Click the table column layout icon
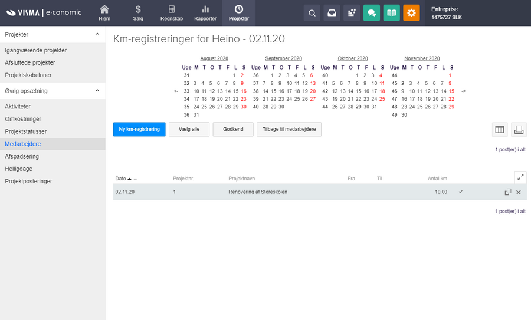This screenshot has width=531, height=320. (499, 130)
